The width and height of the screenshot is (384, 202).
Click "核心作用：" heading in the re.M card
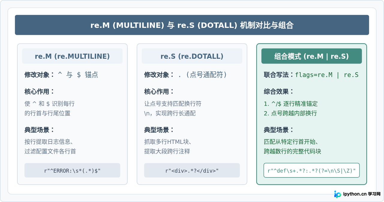[40, 92]
